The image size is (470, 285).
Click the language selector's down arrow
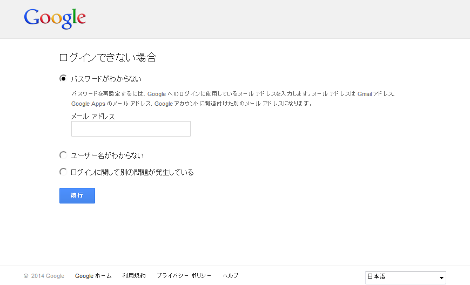point(441,277)
